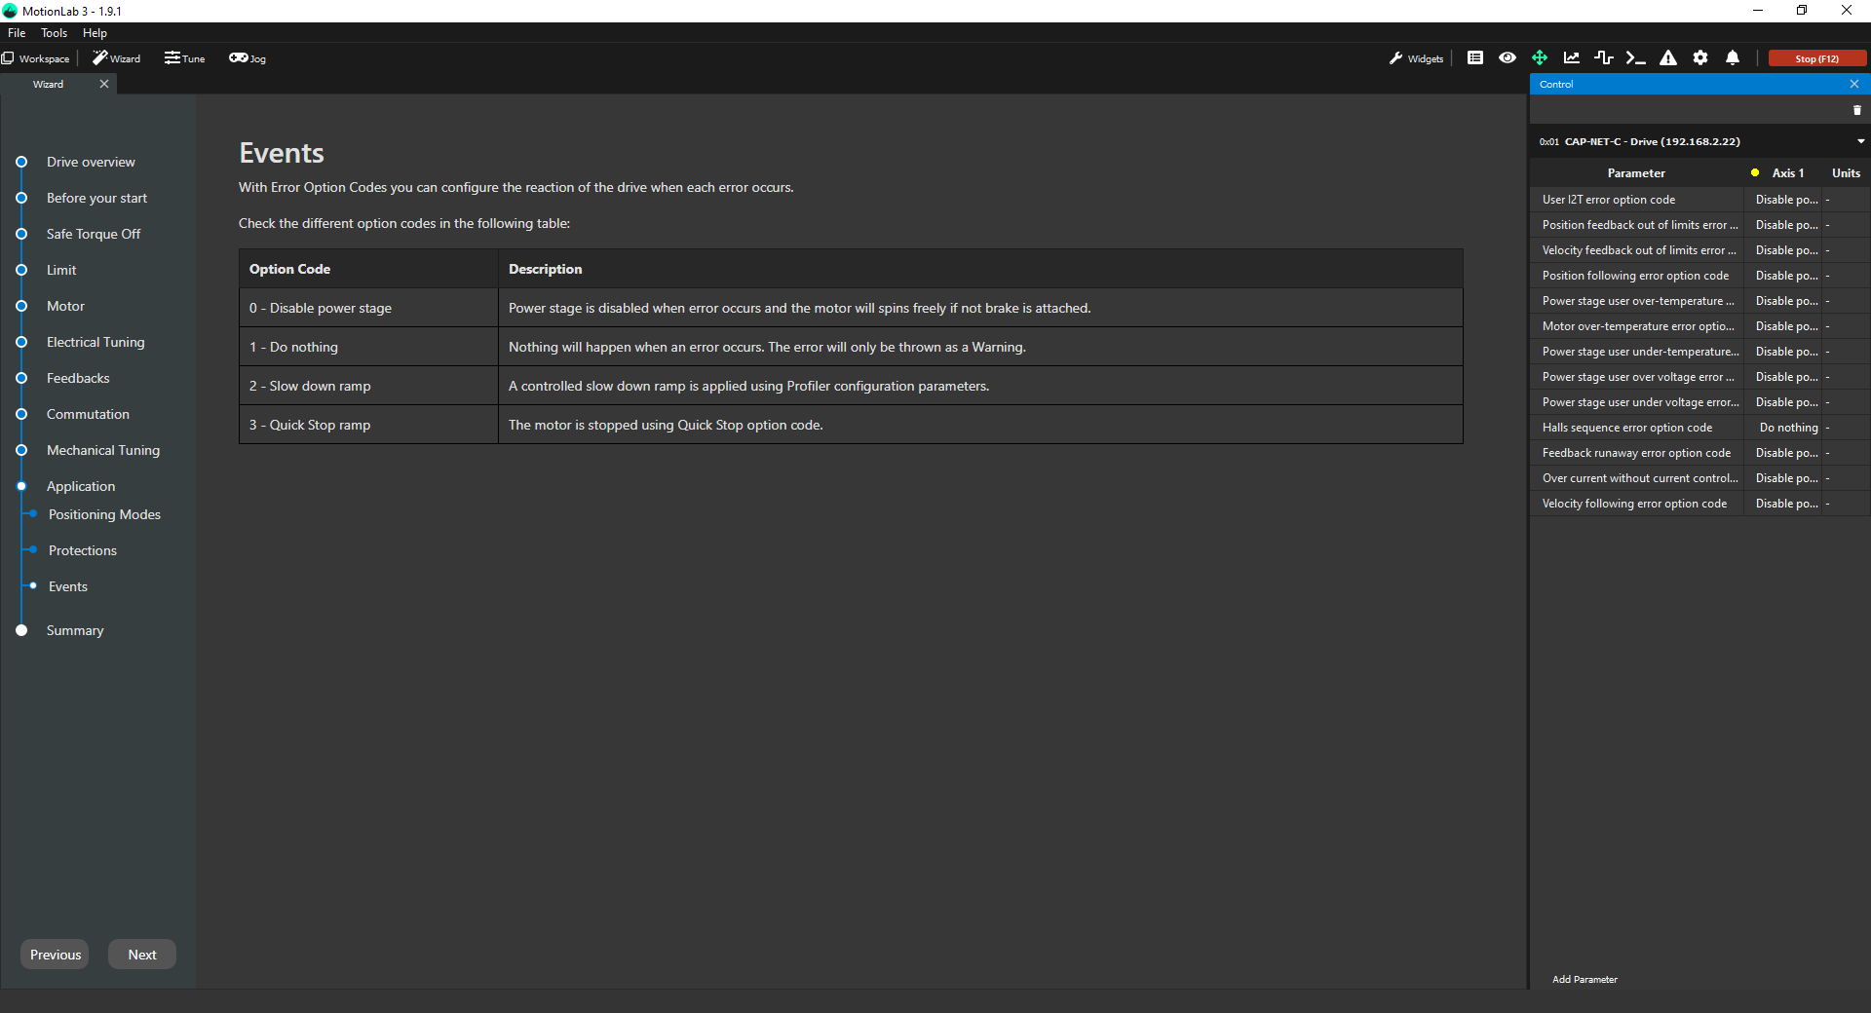This screenshot has width=1871, height=1013.
Task: Open Halls sequence error option value dropdown
Action: pyautogui.click(x=1788, y=428)
